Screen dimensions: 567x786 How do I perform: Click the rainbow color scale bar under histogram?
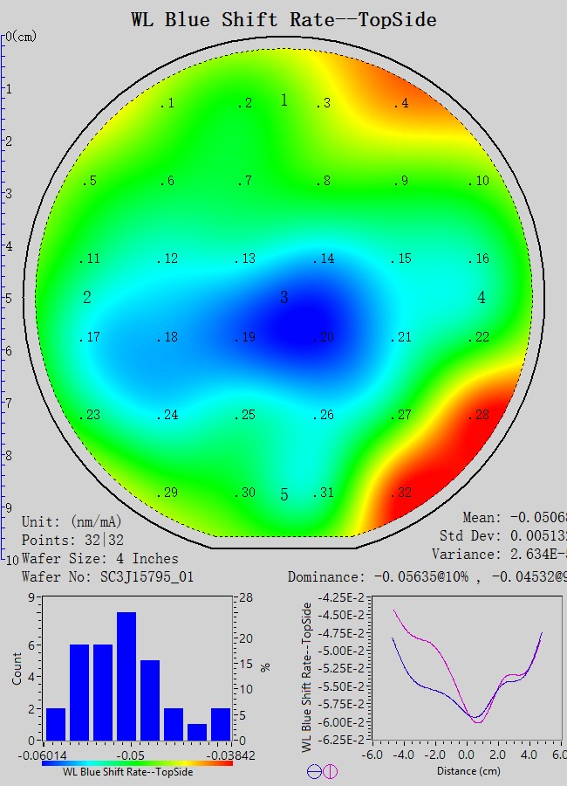137,762
